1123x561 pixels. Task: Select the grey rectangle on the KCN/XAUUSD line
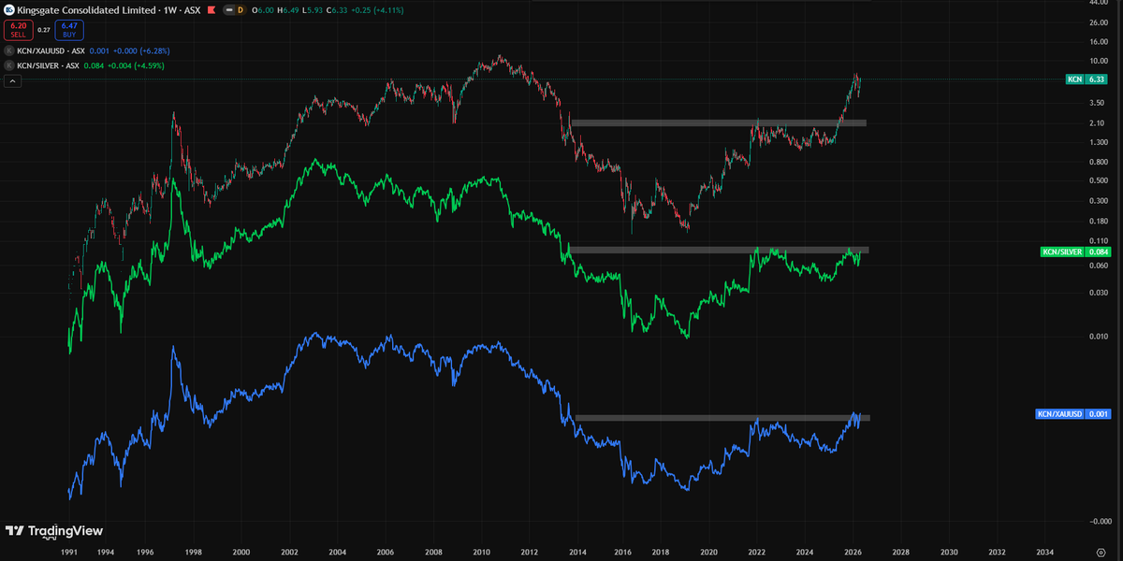pyautogui.click(x=722, y=417)
